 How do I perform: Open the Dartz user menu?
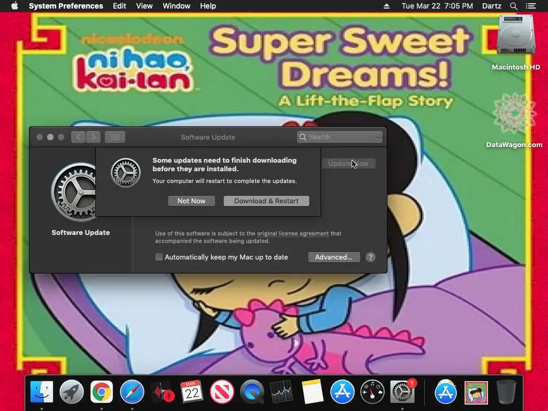pos(492,6)
